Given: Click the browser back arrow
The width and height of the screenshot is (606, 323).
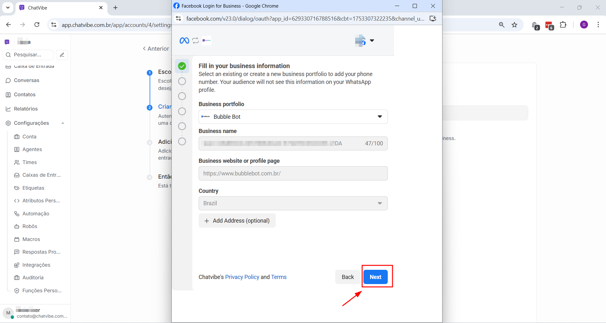Looking at the screenshot, I should coord(9,25).
